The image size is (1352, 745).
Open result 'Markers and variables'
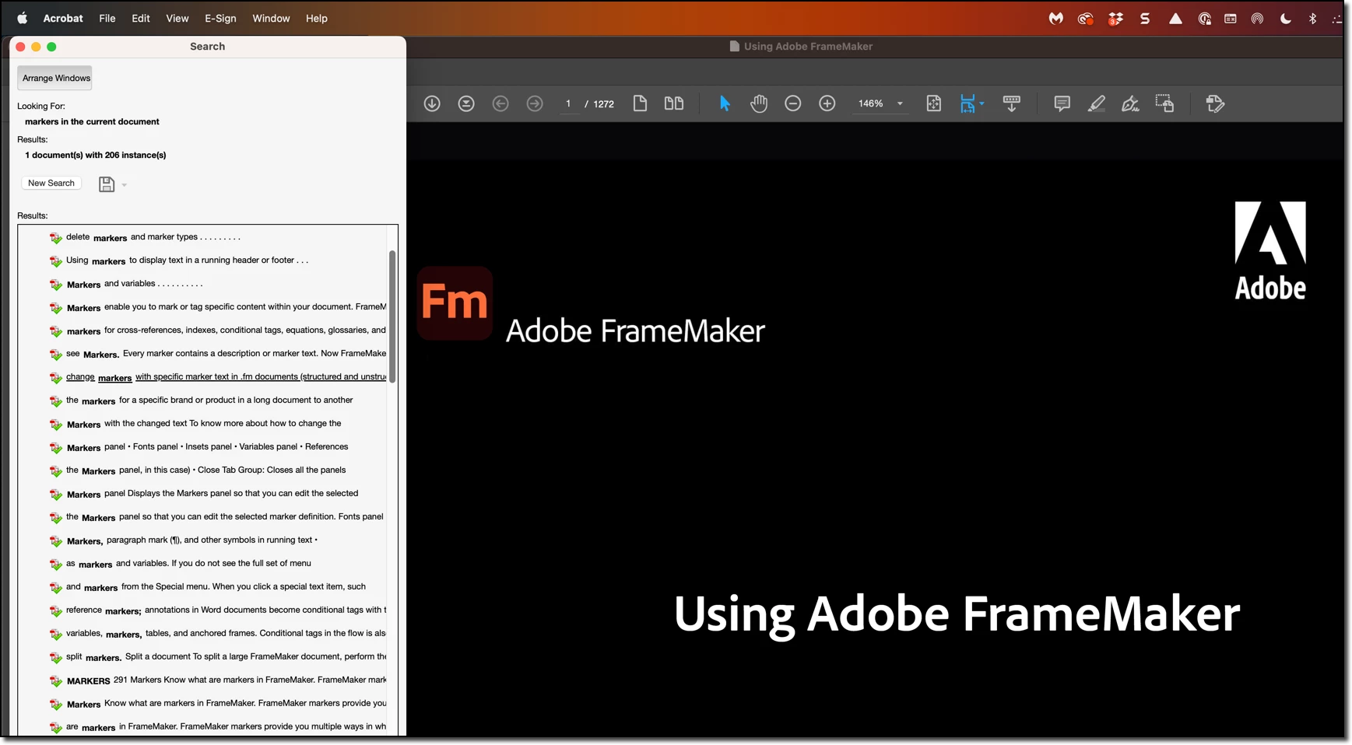click(x=135, y=284)
